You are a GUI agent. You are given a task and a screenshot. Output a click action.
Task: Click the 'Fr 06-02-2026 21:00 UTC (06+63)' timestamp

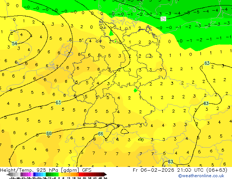click(180, 170)
